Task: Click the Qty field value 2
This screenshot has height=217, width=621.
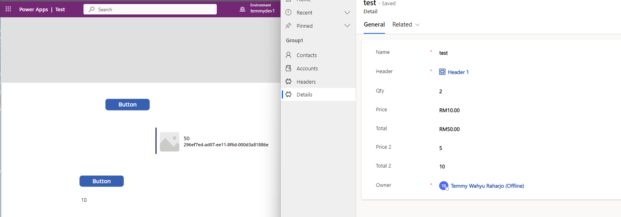Action: [441, 92]
